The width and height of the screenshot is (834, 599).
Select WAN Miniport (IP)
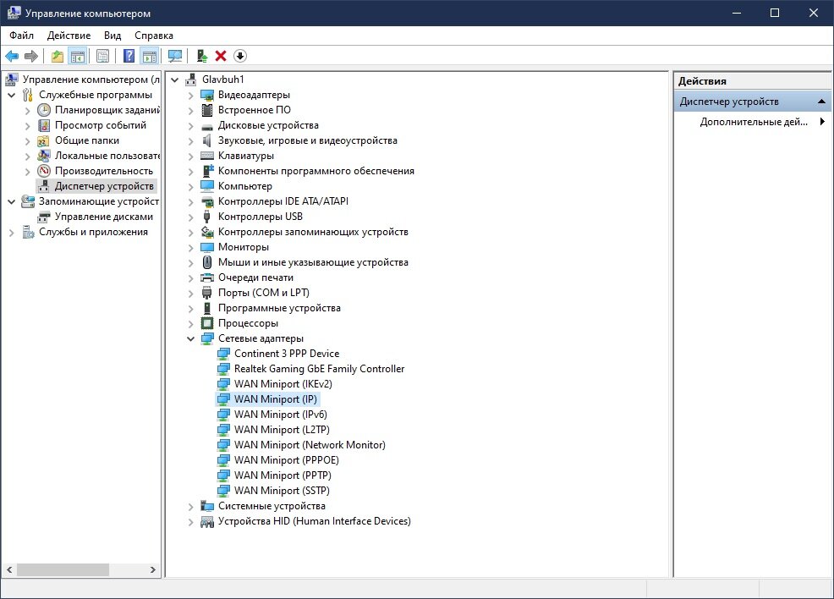pyautogui.click(x=276, y=399)
